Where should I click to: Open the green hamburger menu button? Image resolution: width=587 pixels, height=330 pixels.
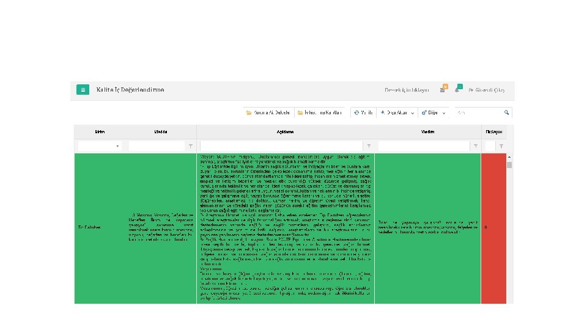click(x=83, y=90)
